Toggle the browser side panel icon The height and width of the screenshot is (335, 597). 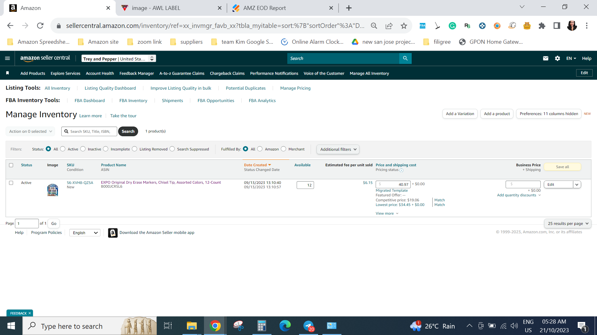coord(557,26)
